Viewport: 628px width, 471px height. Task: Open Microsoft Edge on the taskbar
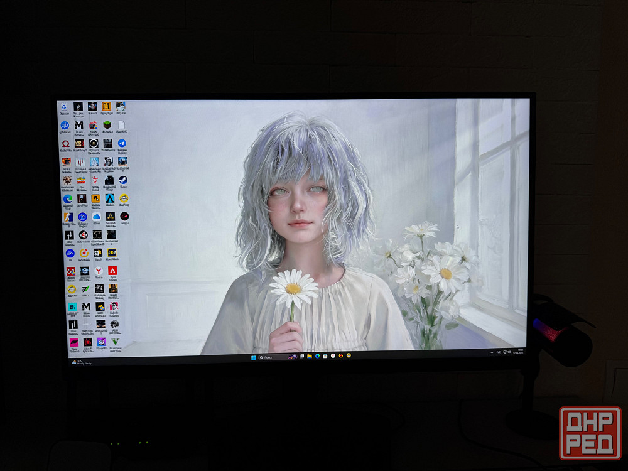317,356
